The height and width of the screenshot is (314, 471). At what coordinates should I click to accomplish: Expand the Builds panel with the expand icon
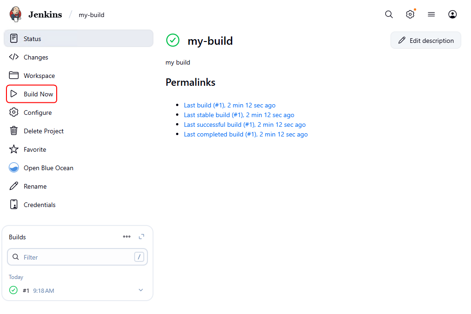[141, 237]
